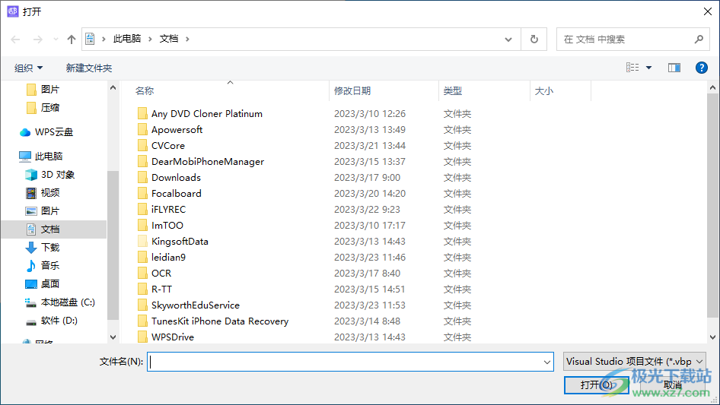
Task: Open more view options dropdown
Action: point(648,68)
